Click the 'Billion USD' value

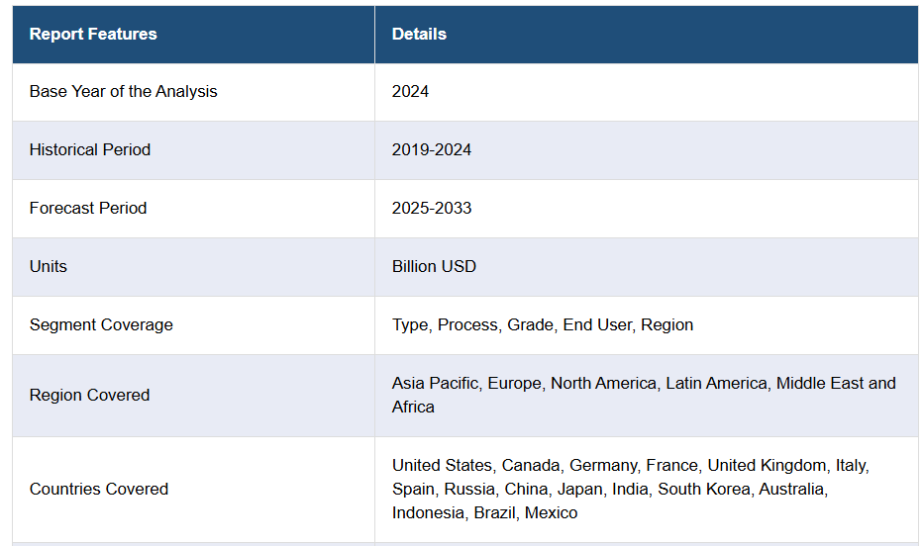(x=434, y=266)
